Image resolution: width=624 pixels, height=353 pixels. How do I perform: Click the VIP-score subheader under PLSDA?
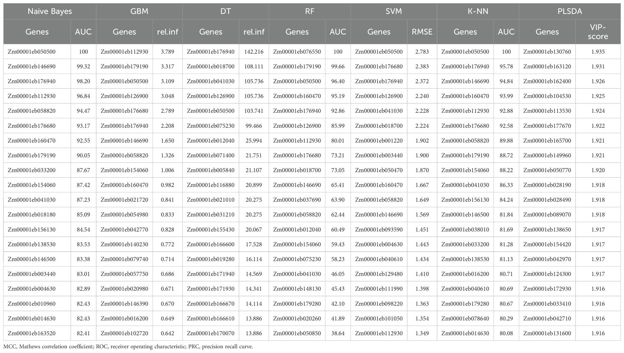tap(598, 32)
